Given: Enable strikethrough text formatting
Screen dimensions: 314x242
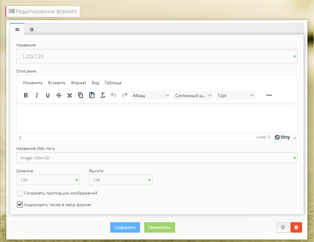Looking at the screenshot, I should (x=59, y=96).
